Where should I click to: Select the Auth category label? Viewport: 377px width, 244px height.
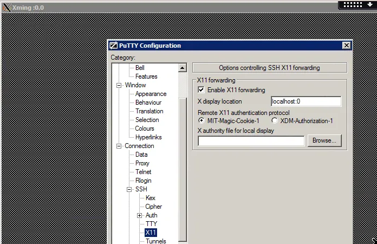(152, 215)
